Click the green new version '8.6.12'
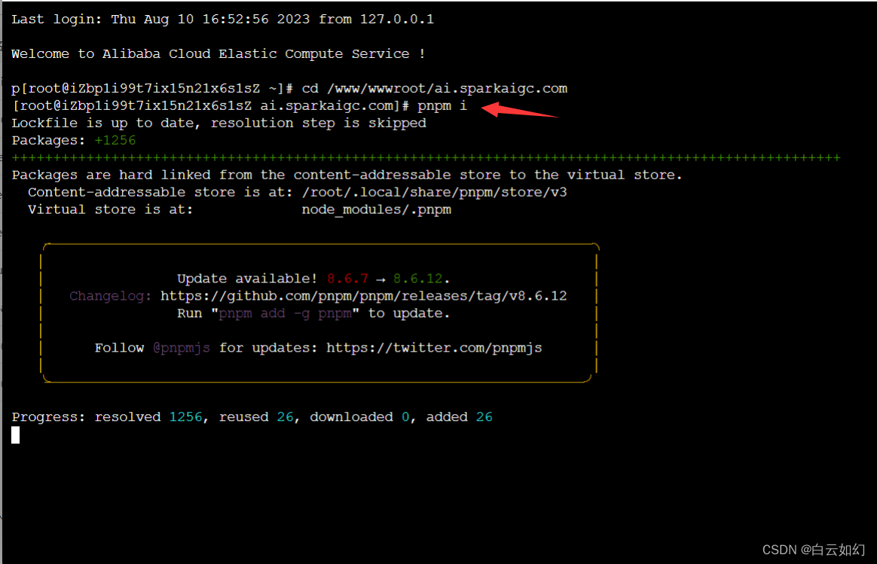877x564 pixels. tap(418, 279)
